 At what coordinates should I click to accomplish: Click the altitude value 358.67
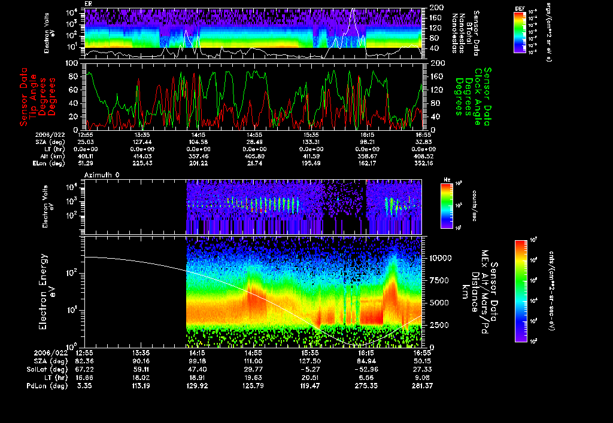pyautogui.click(x=368, y=157)
